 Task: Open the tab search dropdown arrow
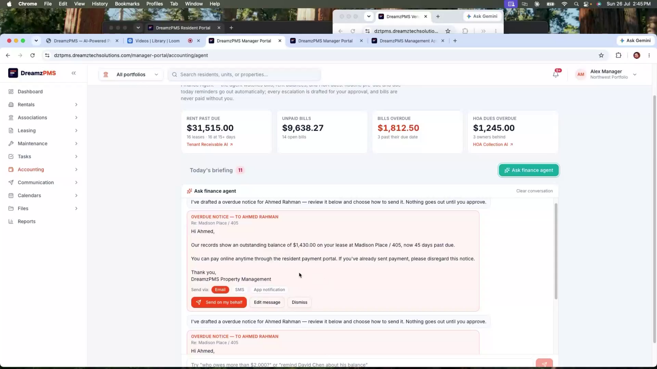[x=36, y=41]
